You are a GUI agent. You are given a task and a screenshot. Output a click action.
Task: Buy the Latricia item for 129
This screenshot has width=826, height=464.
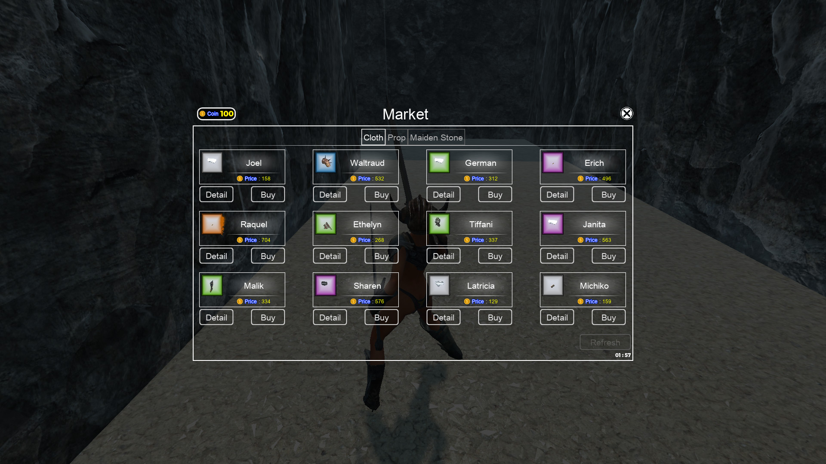[x=495, y=317]
